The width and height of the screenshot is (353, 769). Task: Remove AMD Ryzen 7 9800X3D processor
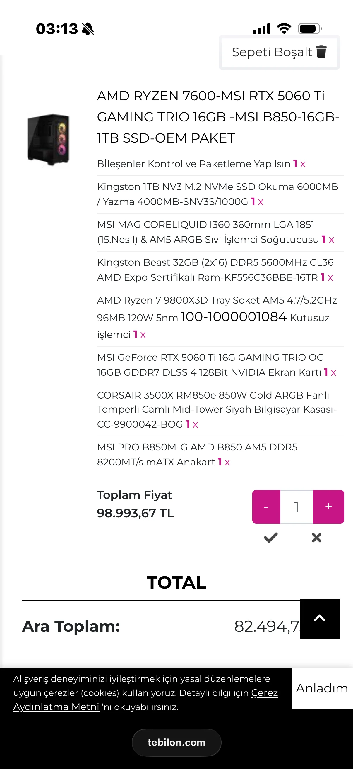143,335
